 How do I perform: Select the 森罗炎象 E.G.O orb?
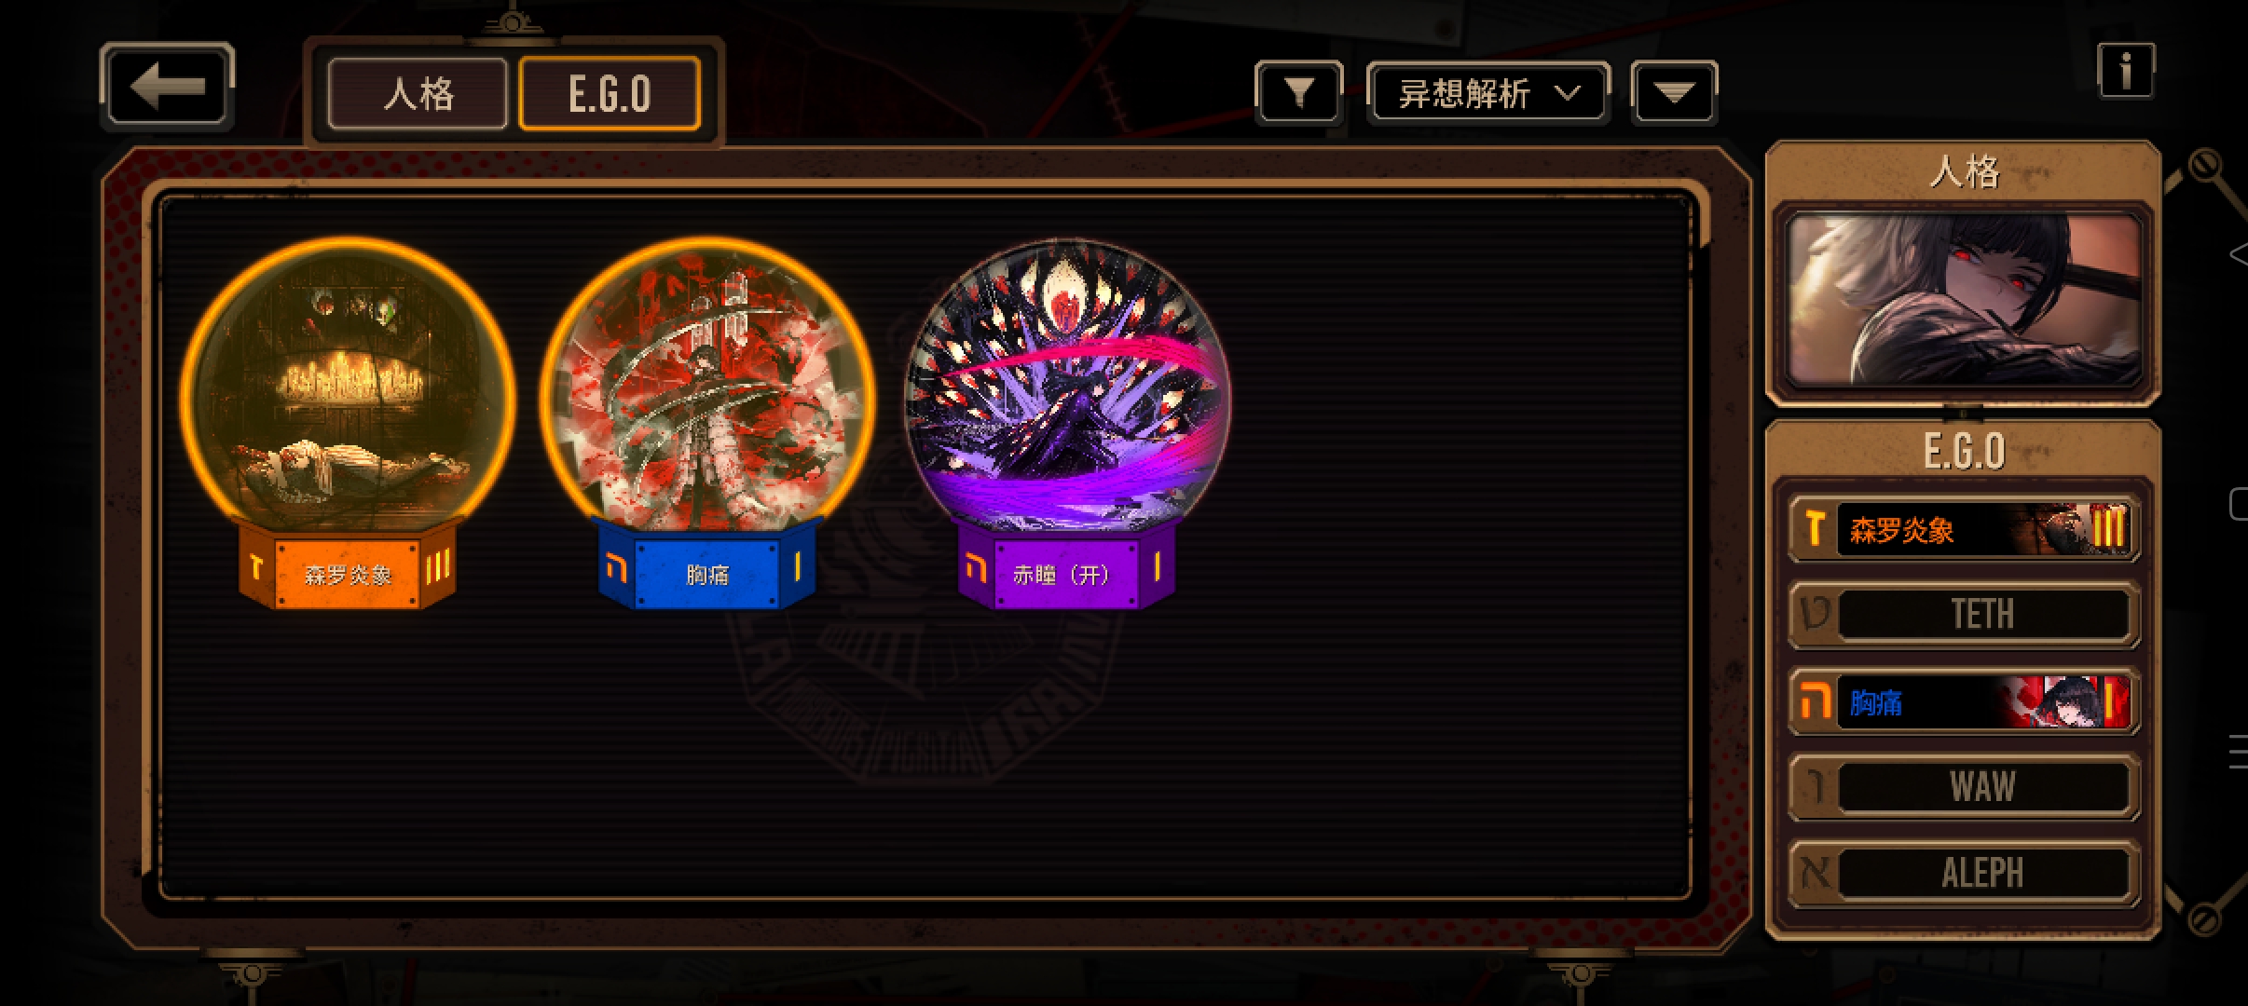[348, 382]
